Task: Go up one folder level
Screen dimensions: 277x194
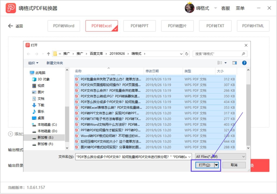Action: tap(48, 54)
